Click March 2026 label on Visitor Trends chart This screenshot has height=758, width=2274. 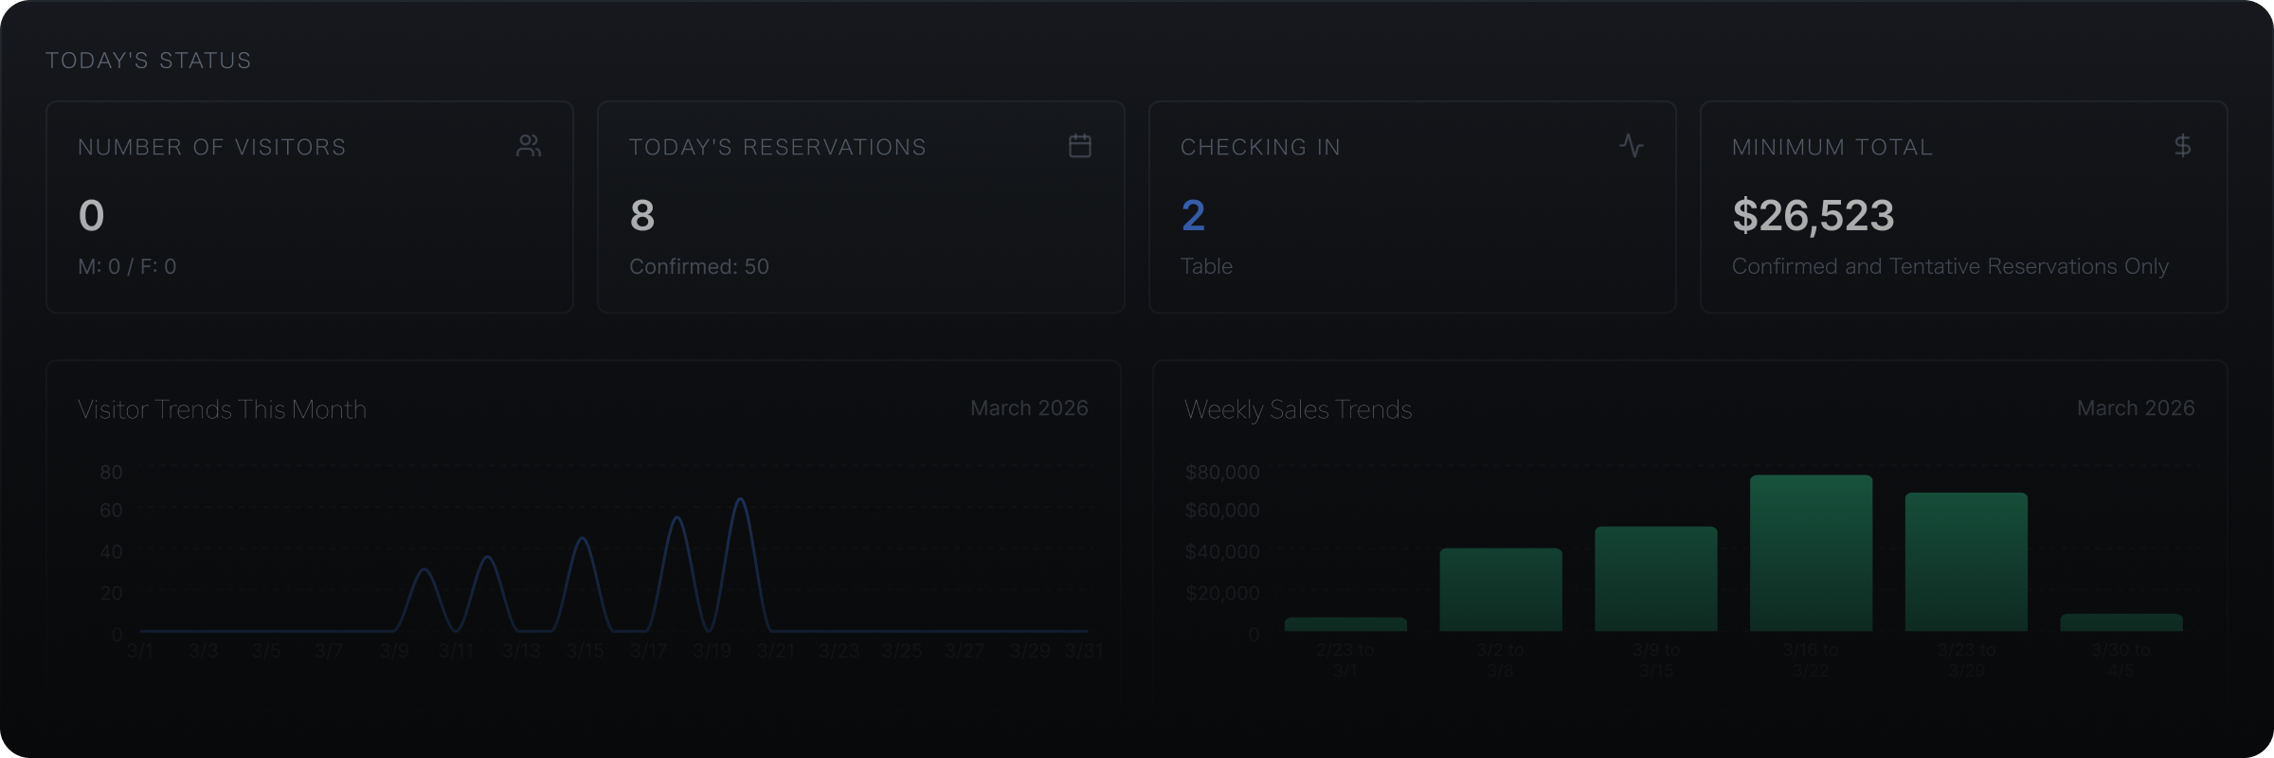click(x=1028, y=408)
